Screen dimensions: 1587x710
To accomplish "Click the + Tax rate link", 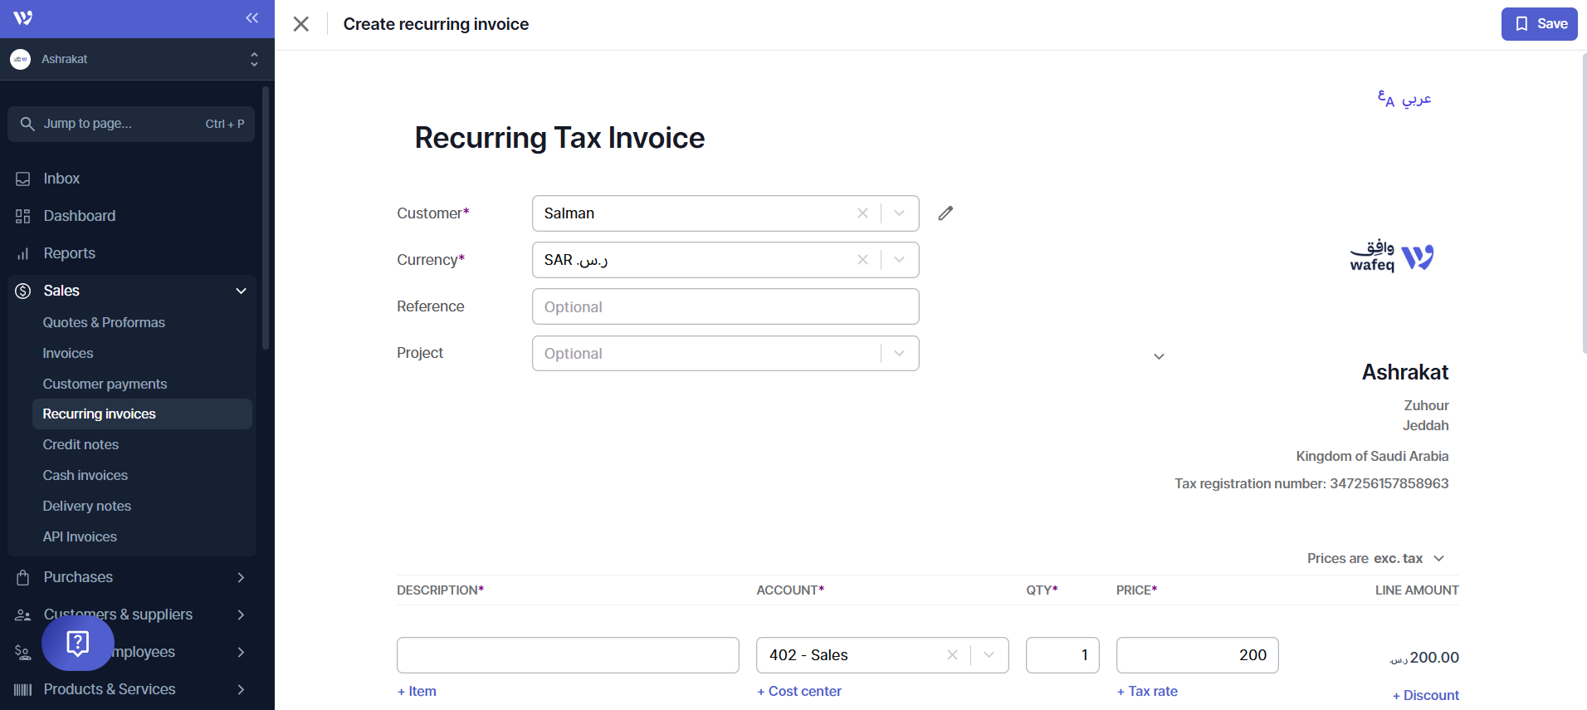I will (x=1147, y=691).
